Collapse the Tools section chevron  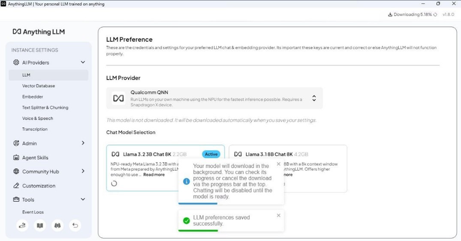(83, 199)
